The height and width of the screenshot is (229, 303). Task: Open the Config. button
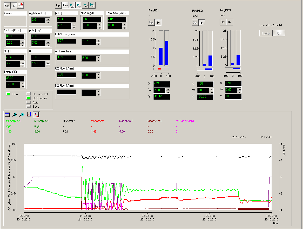click(266, 33)
